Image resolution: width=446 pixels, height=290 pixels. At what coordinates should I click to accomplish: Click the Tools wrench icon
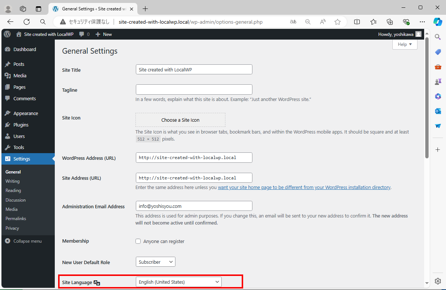pos(7,147)
